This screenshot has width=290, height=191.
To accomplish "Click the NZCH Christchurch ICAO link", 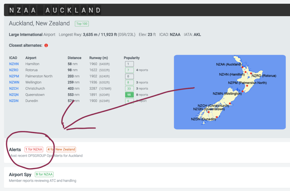I will pyautogui.click(x=14, y=89).
